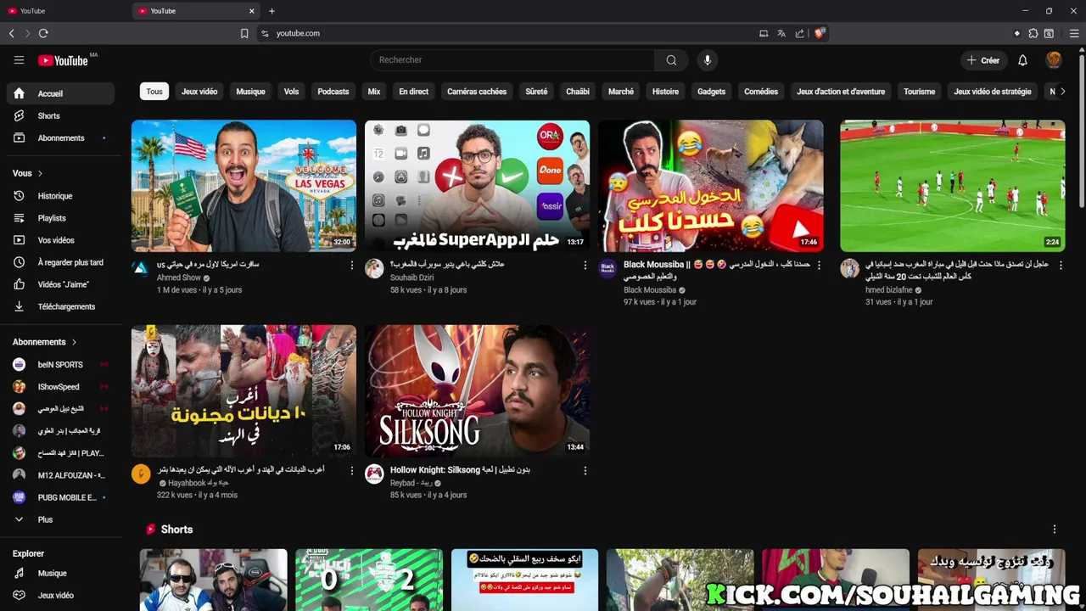Open beIN SPORTS subscription channel
This screenshot has height=611, width=1086.
coord(59,365)
